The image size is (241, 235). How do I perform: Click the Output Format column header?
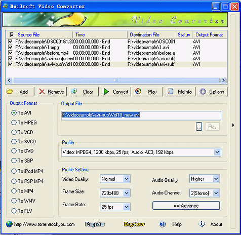(210, 35)
